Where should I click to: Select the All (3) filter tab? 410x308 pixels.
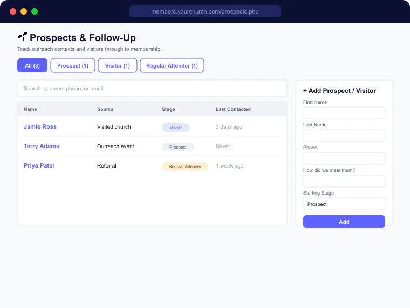(32, 65)
